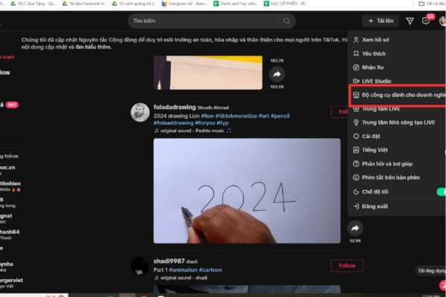Click Trung tâm Nhà sáng tạo LIVE icon
The height and width of the screenshot is (297, 446).
pyautogui.click(x=356, y=123)
